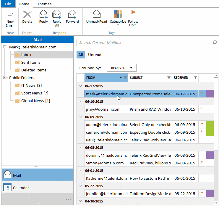
Task: Click Calendar icon in navigation pane
Action: (7, 187)
